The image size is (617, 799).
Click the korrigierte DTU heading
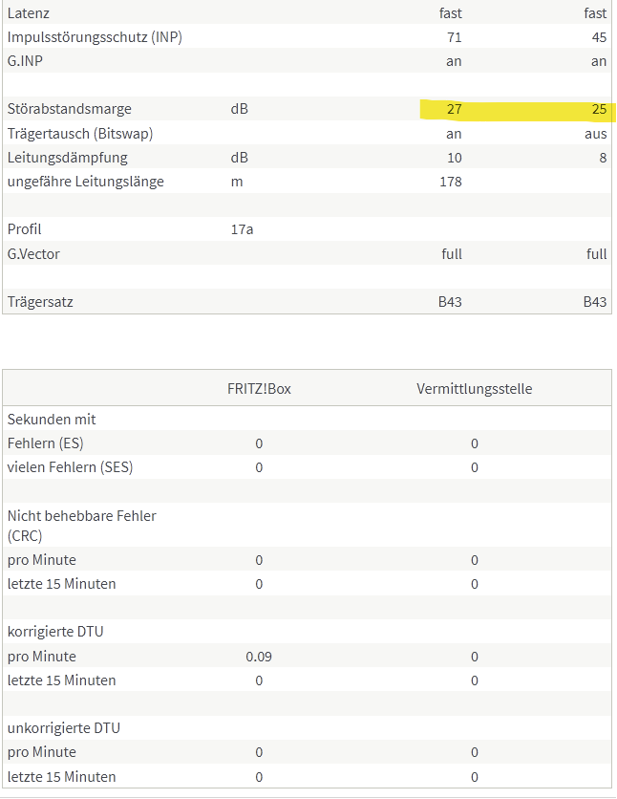55,632
